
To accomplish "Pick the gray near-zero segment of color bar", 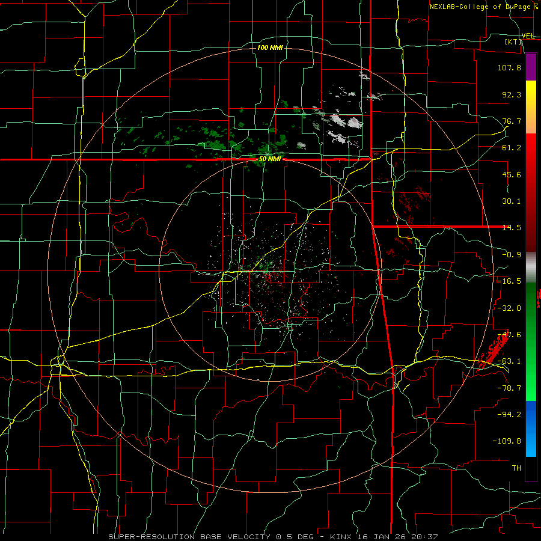I will 531,267.
